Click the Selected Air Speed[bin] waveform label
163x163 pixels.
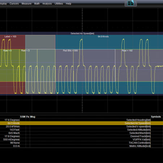pyautogui.click(x=82, y=33)
